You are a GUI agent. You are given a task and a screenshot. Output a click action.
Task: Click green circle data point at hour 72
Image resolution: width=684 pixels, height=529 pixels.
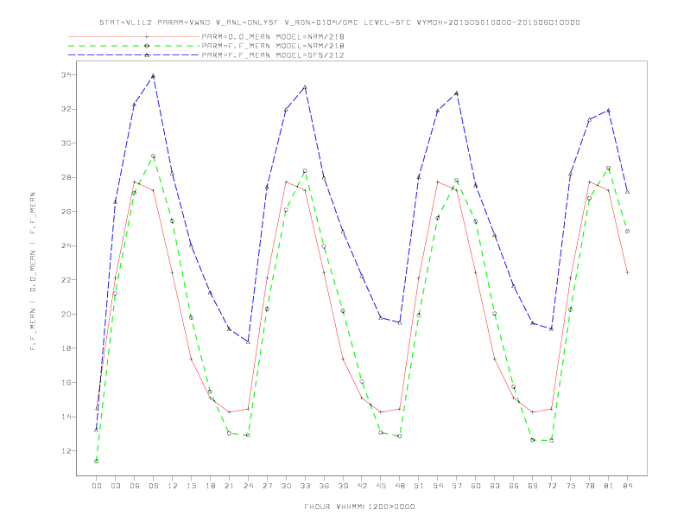pos(551,440)
